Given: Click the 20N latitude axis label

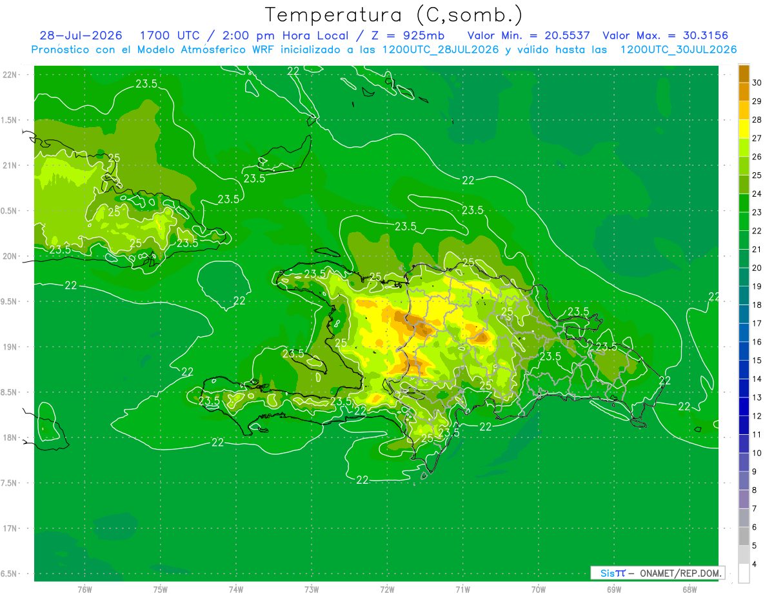Looking at the screenshot, I should pos(11,256).
